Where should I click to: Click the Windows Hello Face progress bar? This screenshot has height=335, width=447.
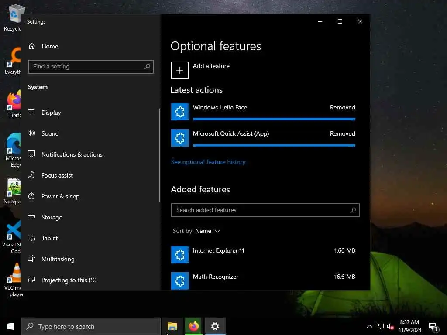[x=274, y=119]
